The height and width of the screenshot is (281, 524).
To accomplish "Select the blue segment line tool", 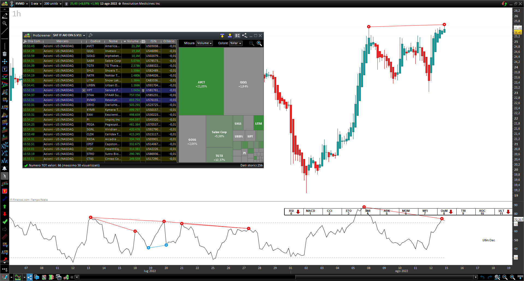I will (5, 199).
